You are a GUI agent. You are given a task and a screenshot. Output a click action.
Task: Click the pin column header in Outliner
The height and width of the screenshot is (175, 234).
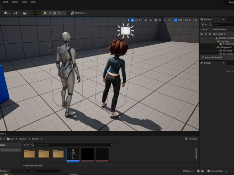(x=210, y=34)
